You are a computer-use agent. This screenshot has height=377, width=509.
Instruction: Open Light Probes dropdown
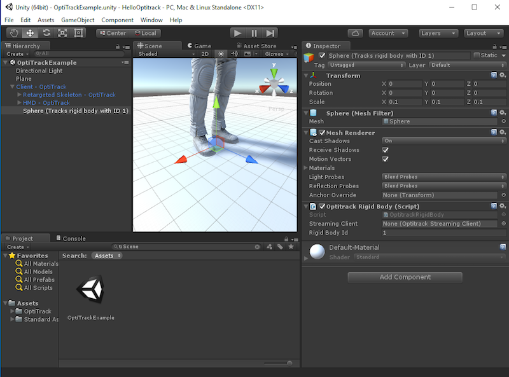[x=443, y=177]
